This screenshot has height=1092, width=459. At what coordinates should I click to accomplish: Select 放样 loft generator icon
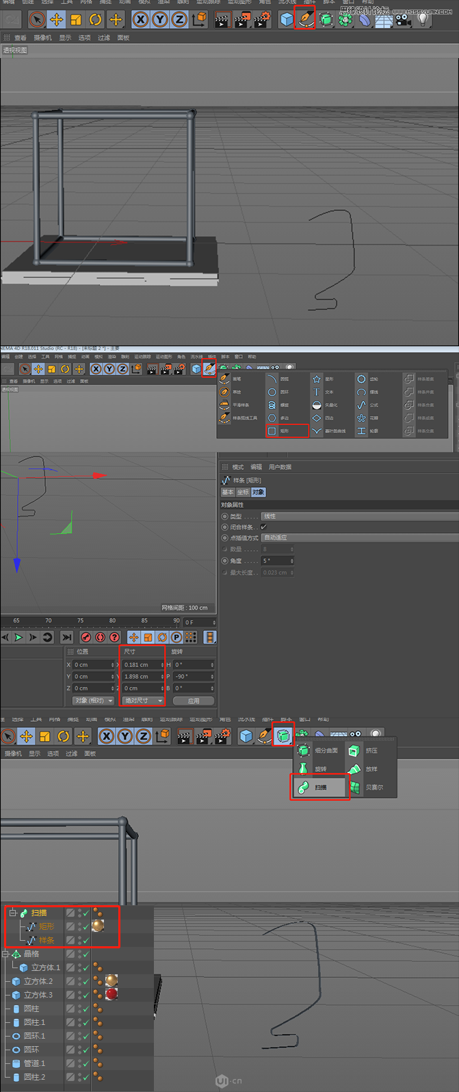tap(354, 769)
